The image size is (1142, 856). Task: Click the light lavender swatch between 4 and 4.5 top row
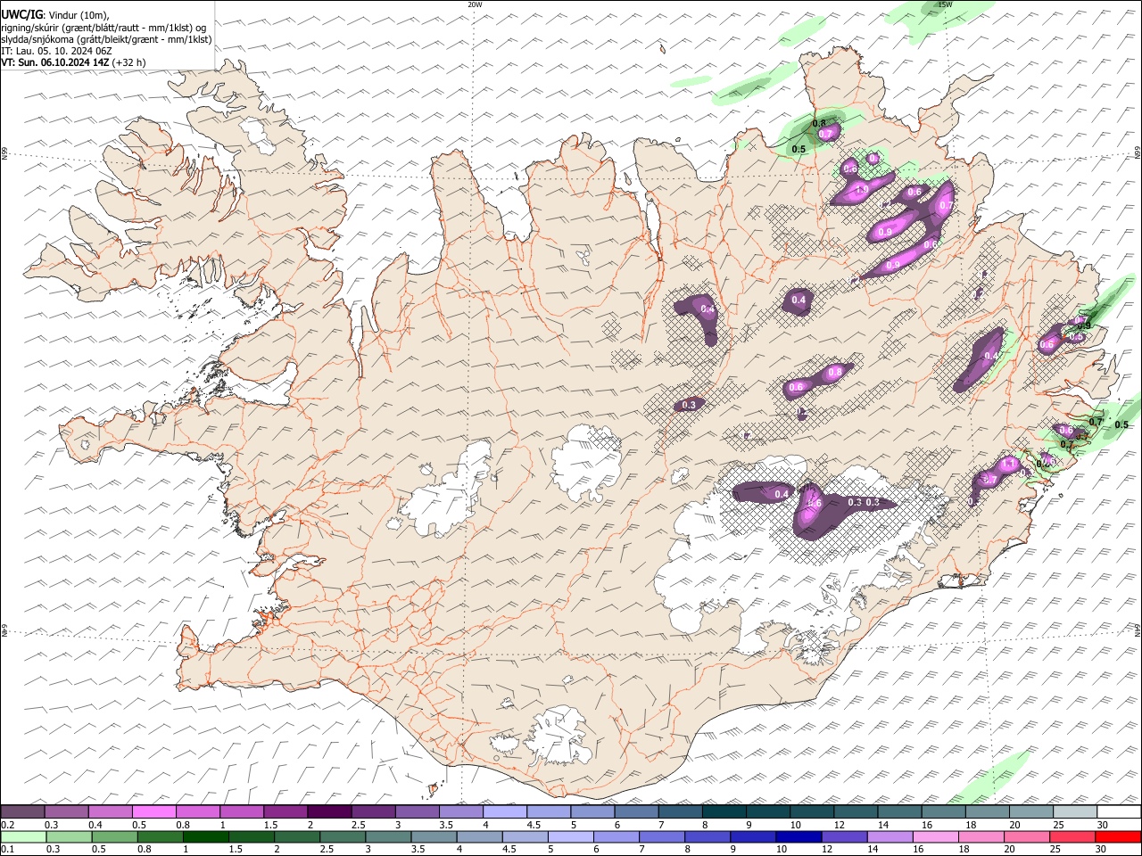pyautogui.click(x=505, y=812)
